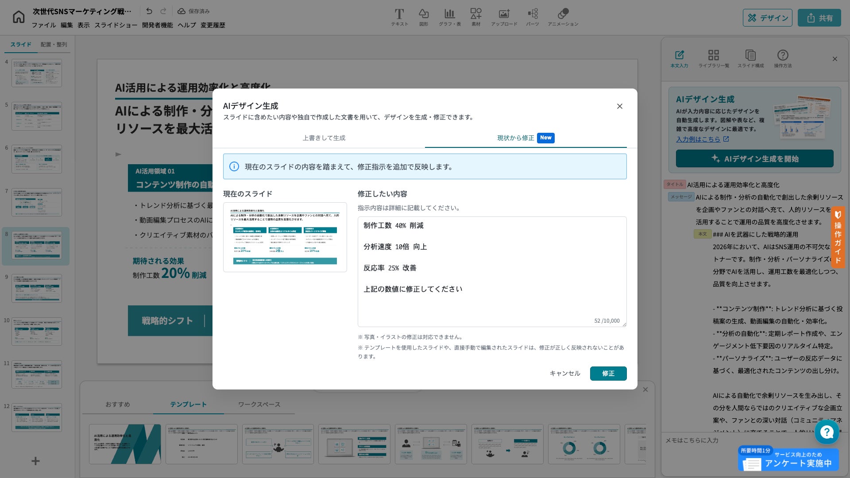Open the スライドショー menu
Screen dimensions: 850x478
coord(116,25)
